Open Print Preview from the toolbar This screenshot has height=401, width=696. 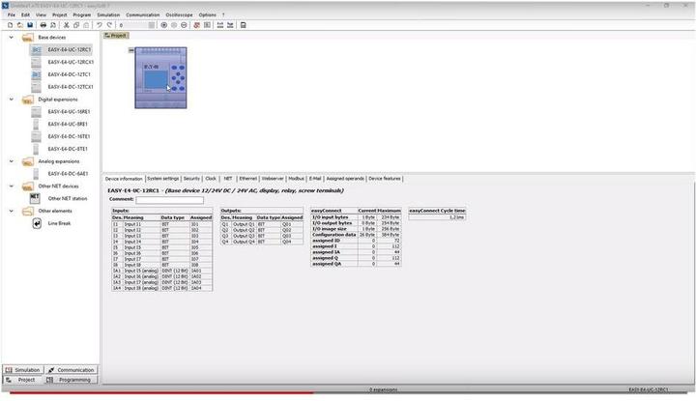click(53, 25)
